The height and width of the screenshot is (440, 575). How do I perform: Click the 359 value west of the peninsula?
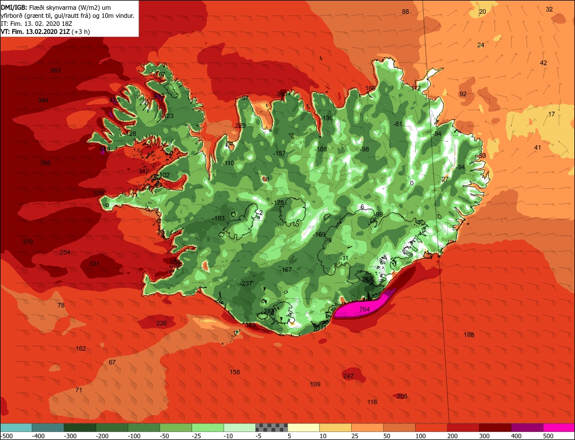point(98,193)
